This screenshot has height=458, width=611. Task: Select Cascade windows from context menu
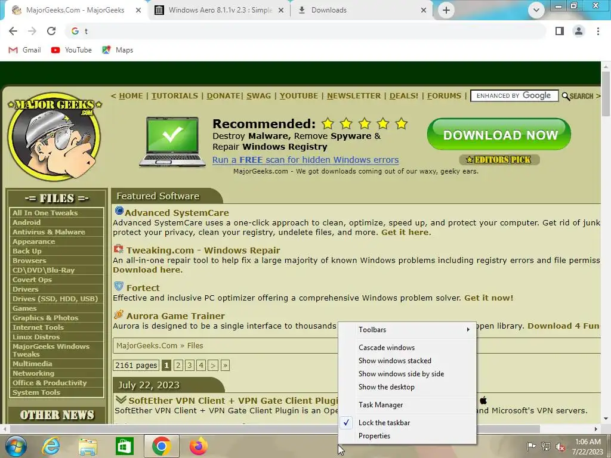click(407, 348)
